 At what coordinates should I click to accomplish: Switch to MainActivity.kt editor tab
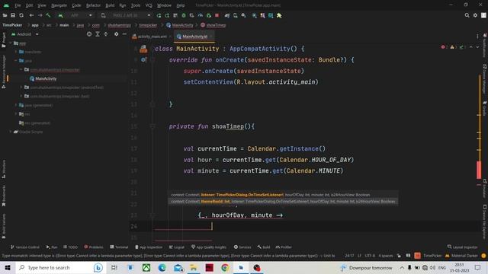[x=194, y=37]
